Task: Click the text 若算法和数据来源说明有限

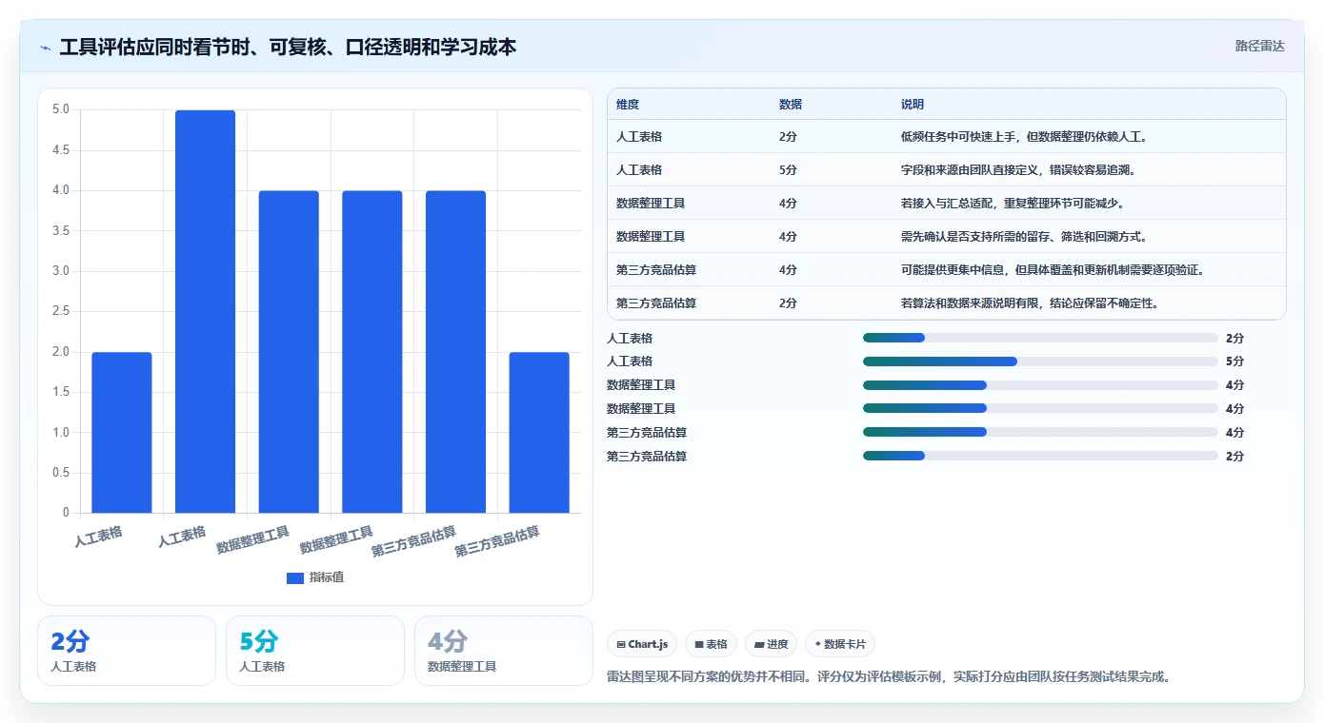Action: coord(969,303)
